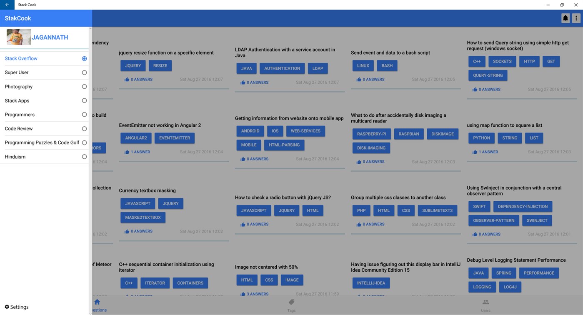Viewport: 583px width, 315px height.
Task: Click the LOG4J tag button
Action: click(x=510, y=287)
